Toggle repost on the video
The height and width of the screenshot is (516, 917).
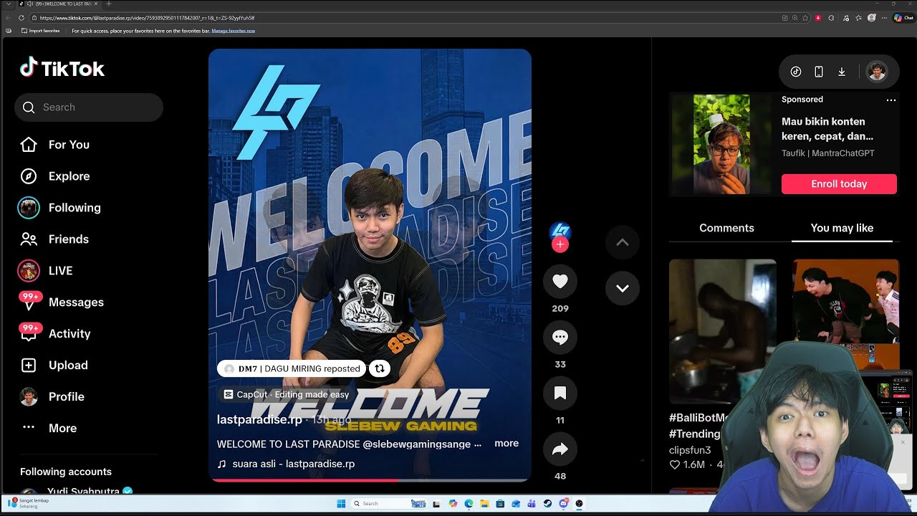[380, 368]
